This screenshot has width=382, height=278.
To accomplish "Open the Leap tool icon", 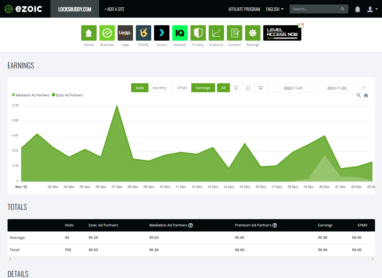I will (x=125, y=33).
